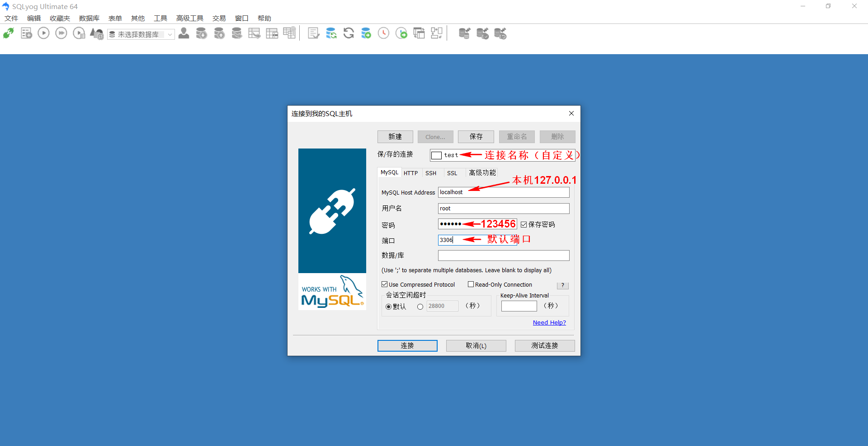
Task: Click the format query shapes icon
Action: tap(97, 33)
